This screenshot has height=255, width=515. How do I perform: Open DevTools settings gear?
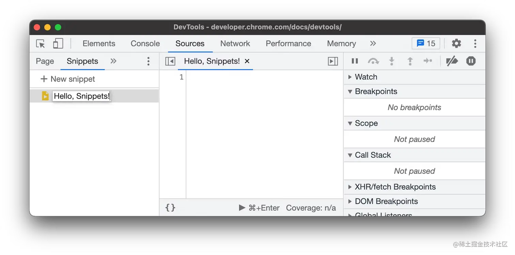[x=456, y=44]
